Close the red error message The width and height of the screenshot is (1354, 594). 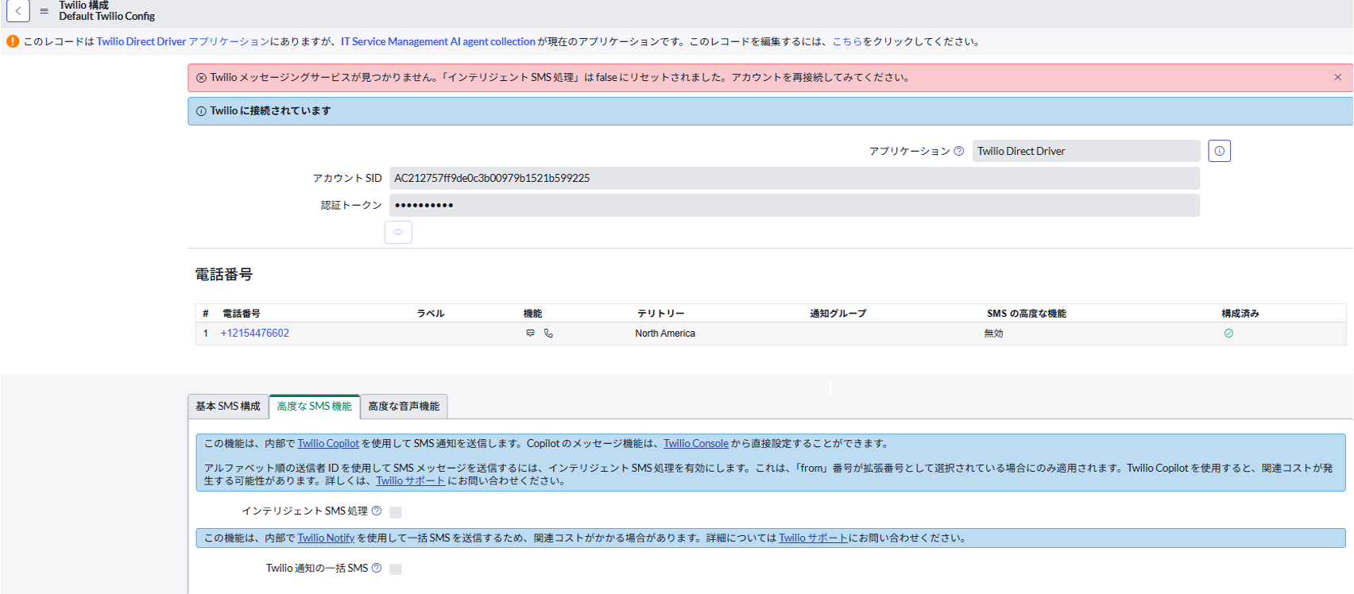pos(1337,77)
